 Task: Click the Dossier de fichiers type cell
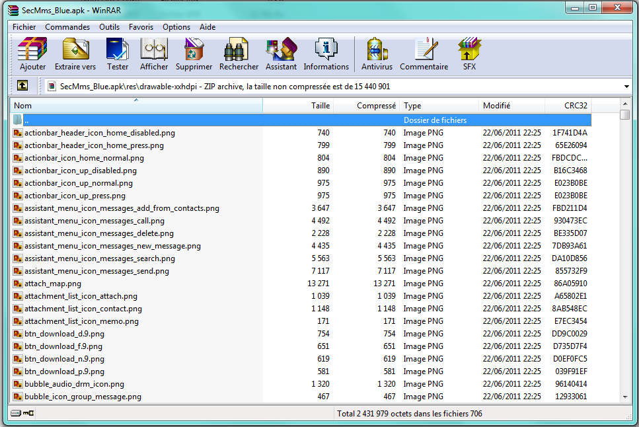tap(435, 120)
